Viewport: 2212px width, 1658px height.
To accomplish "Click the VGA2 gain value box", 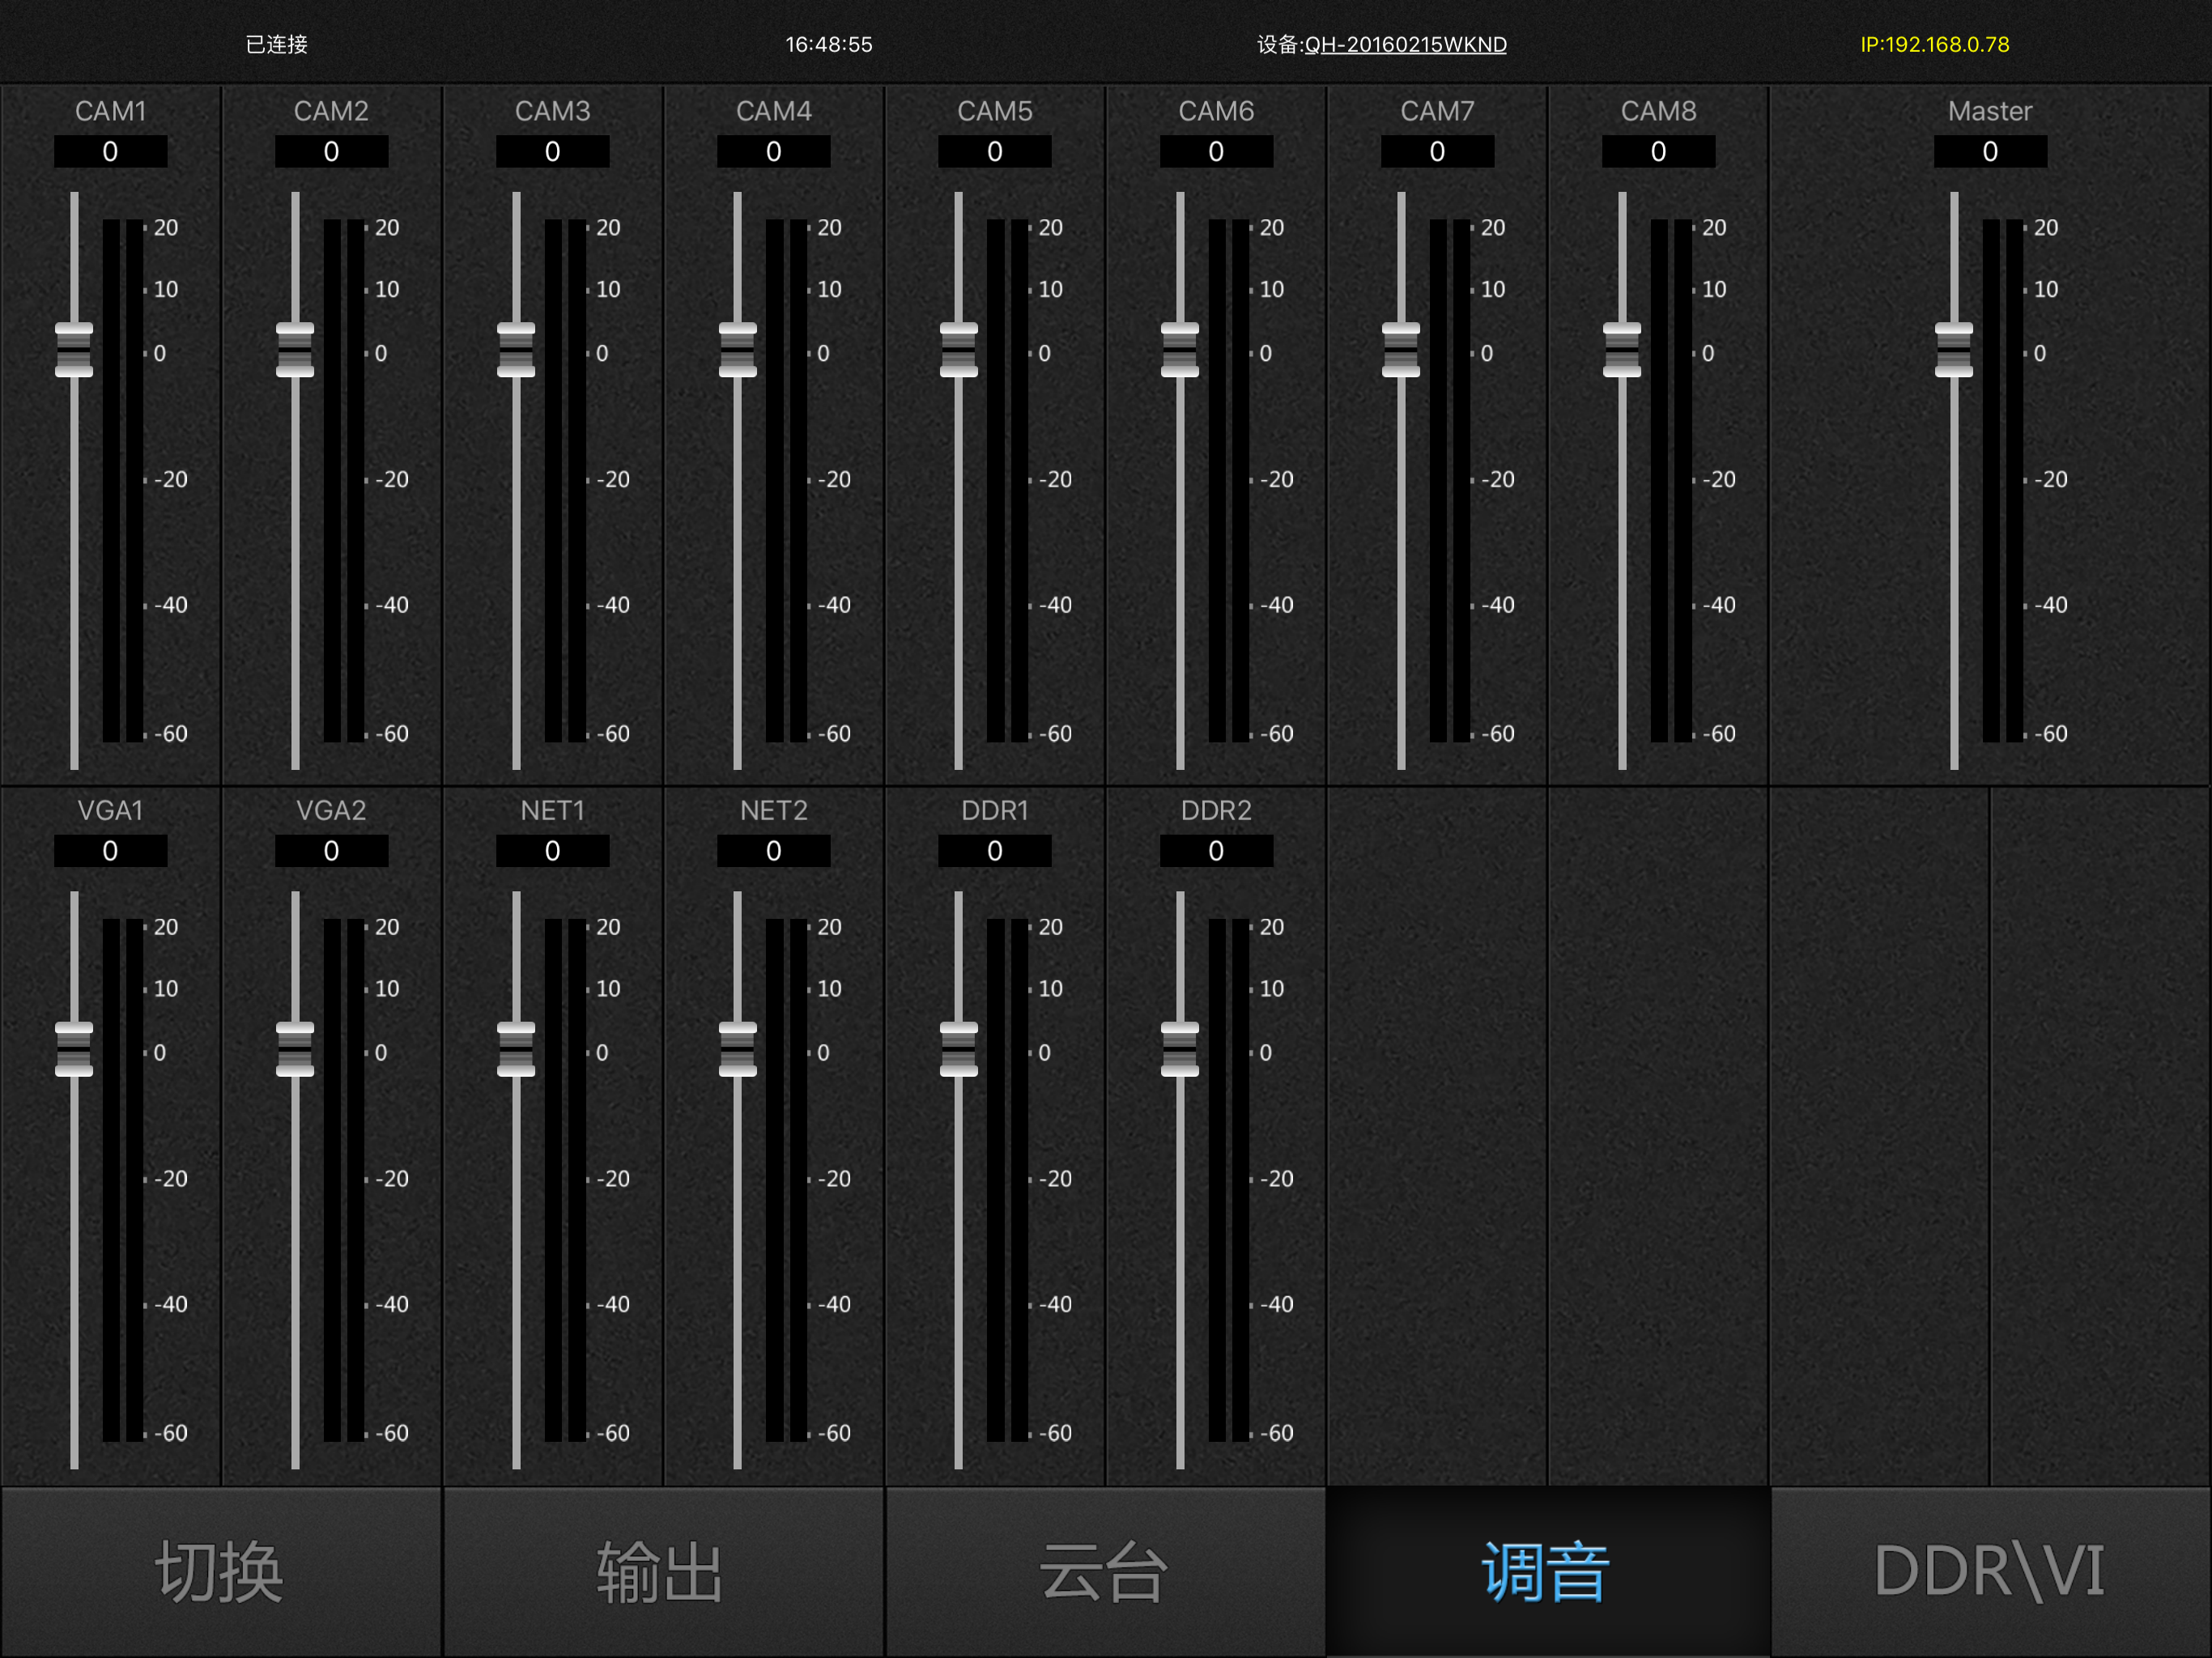I will [x=331, y=851].
